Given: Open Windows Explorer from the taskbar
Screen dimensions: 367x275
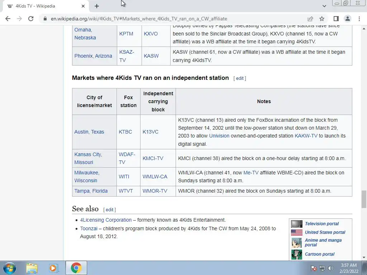Looking at the screenshot, I should (x=32, y=268).
